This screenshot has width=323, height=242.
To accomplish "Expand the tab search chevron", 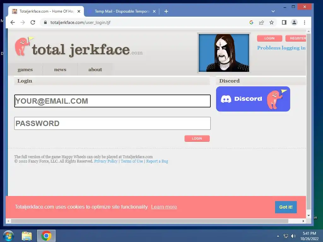I will coord(273,11).
